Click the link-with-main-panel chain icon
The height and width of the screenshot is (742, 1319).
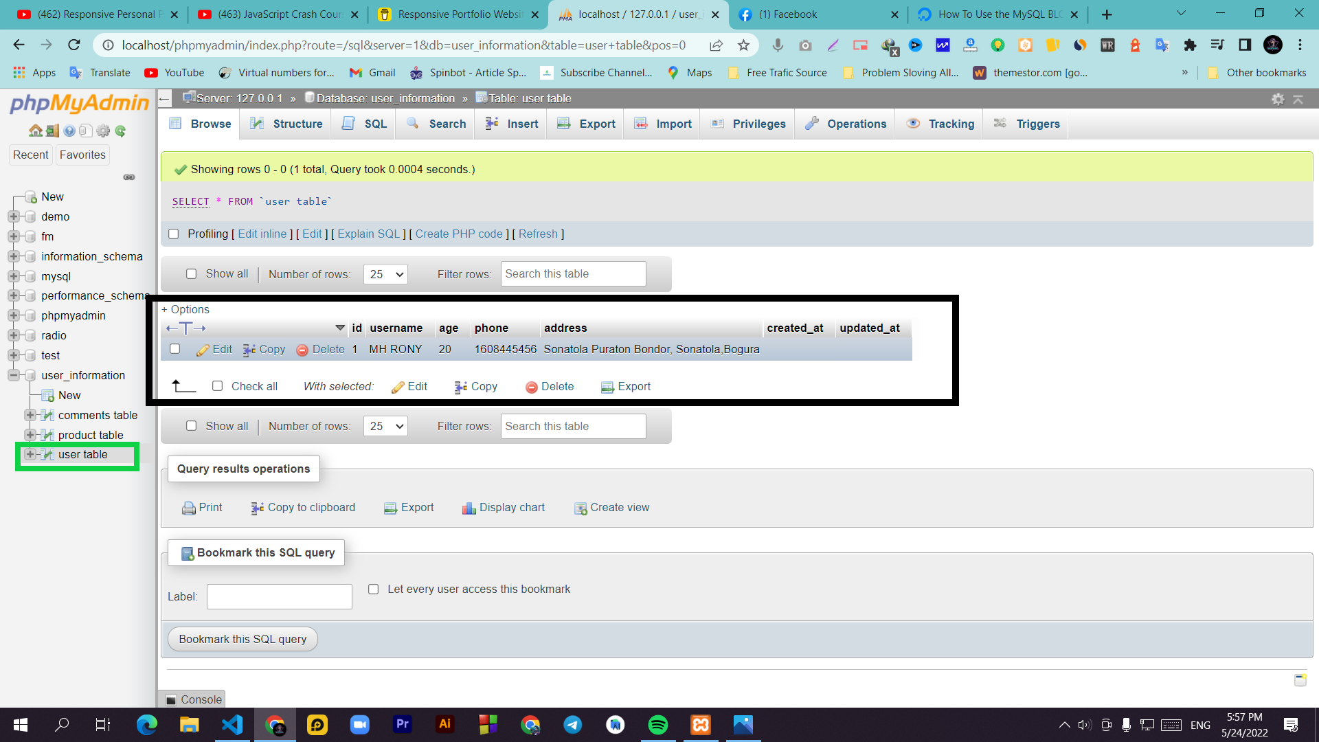click(x=129, y=177)
